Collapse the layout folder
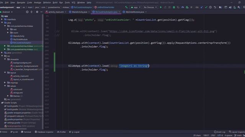Screen dimensions: 245x137 [5, 73]
